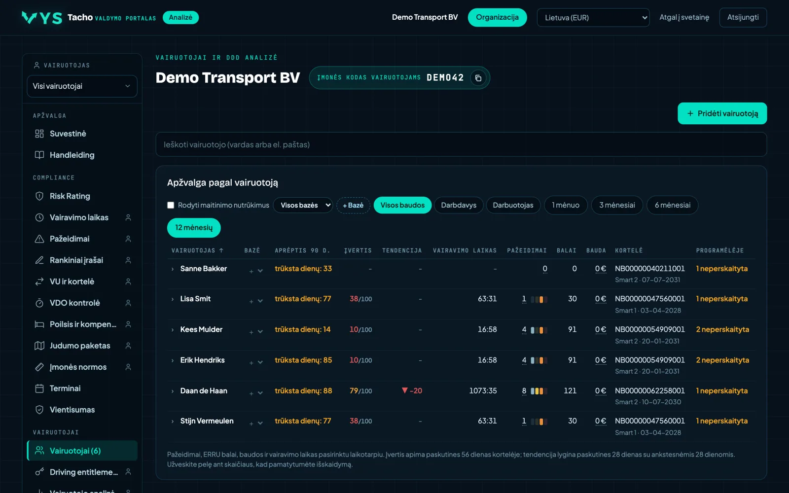Screen dimensions: 789x493
Task: Open the Vairuotojai (6) menu item
Action: point(82,451)
